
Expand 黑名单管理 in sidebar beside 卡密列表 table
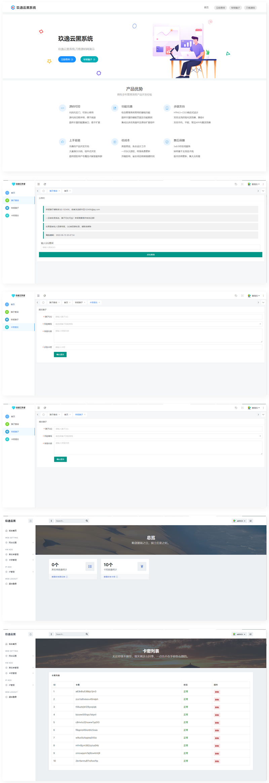point(14,668)
